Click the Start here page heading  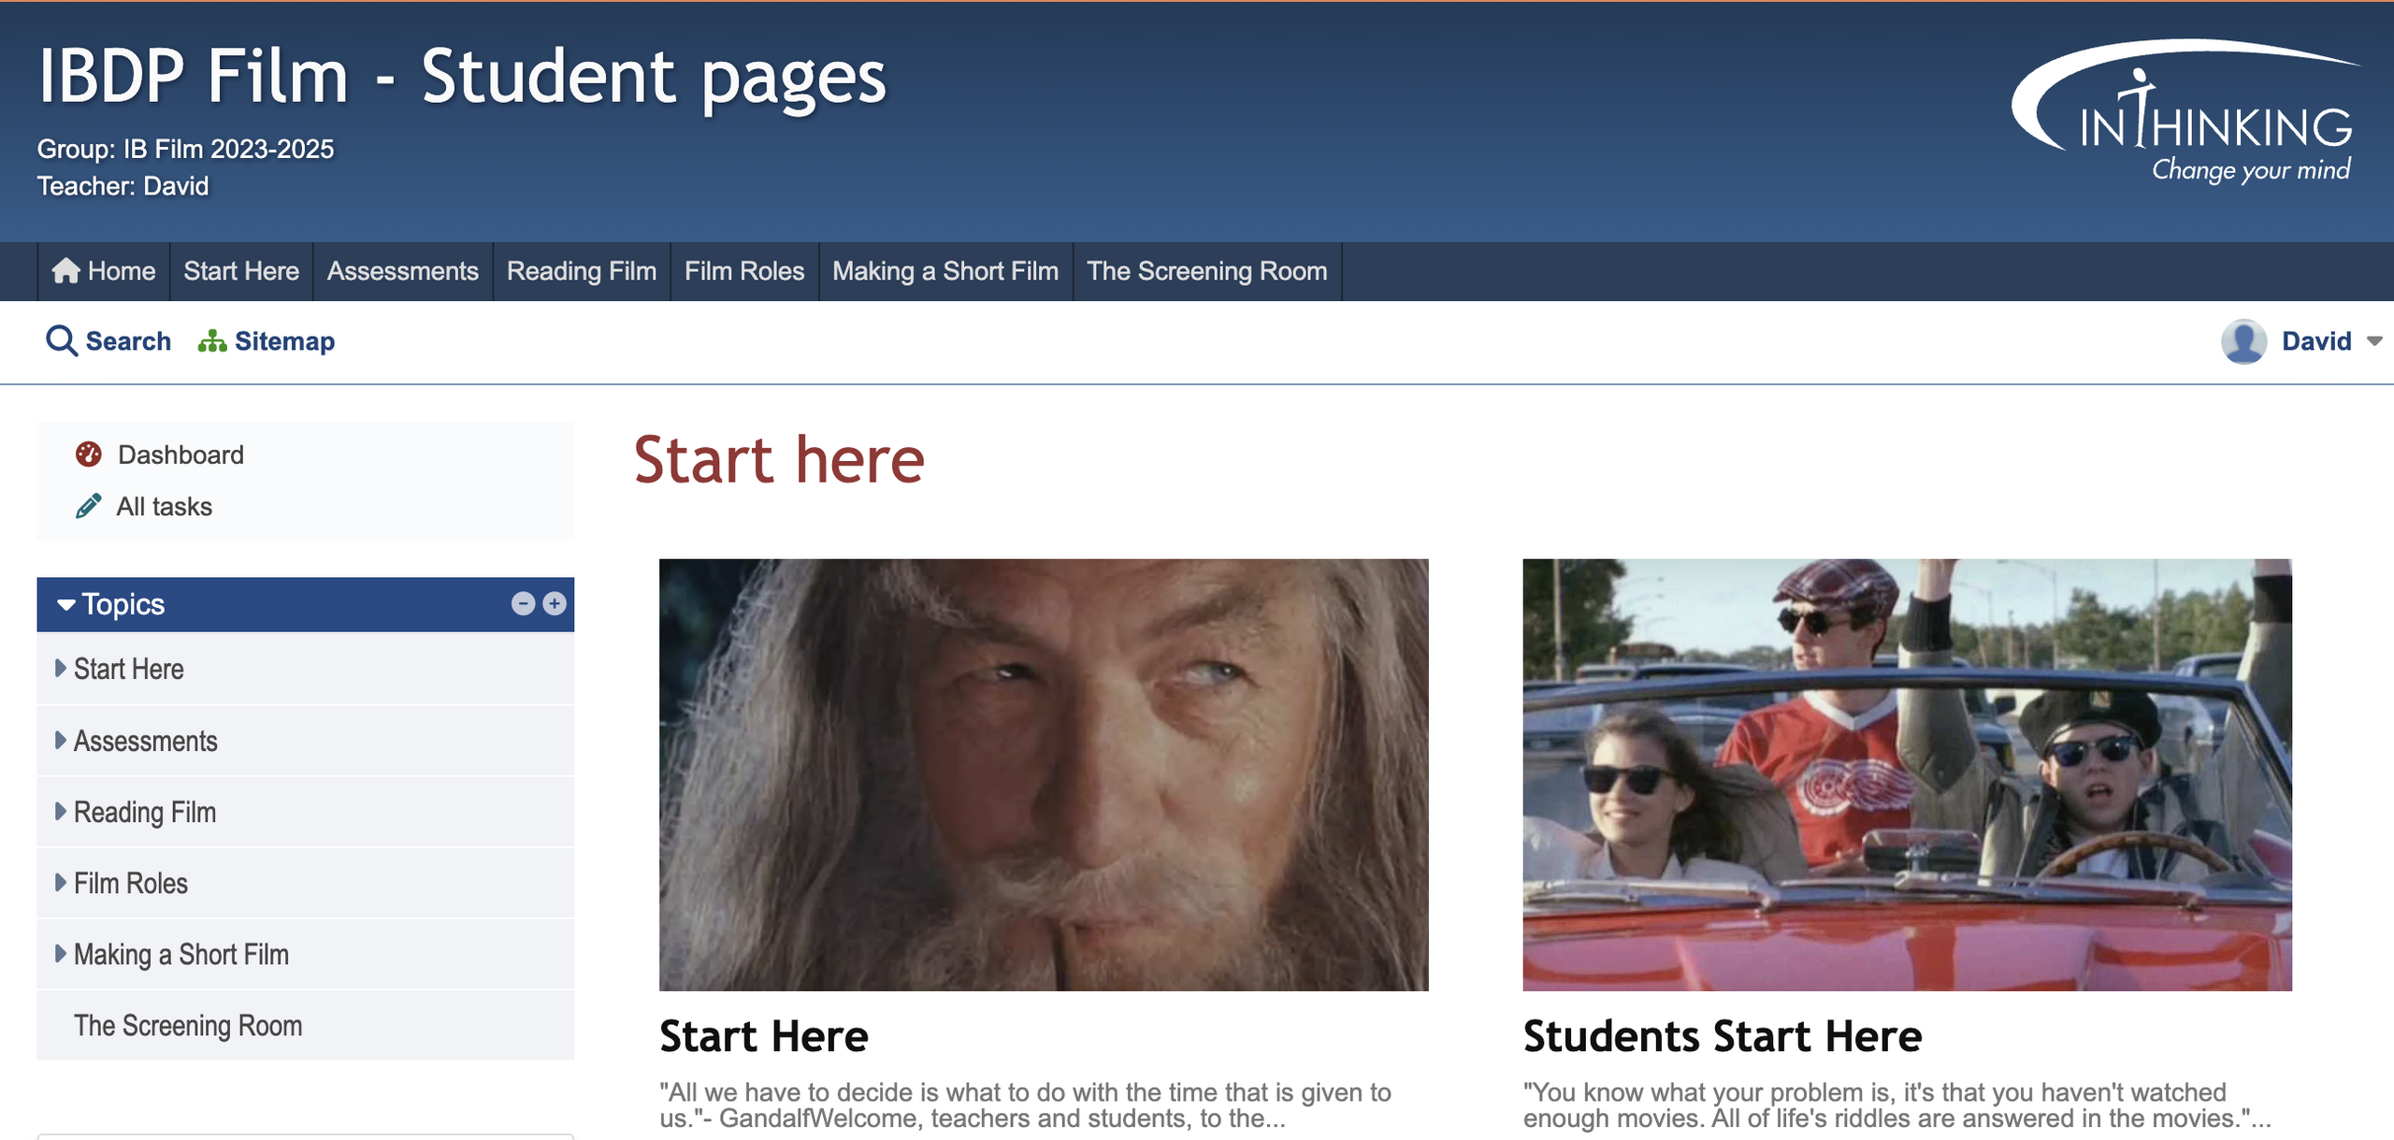779,460
